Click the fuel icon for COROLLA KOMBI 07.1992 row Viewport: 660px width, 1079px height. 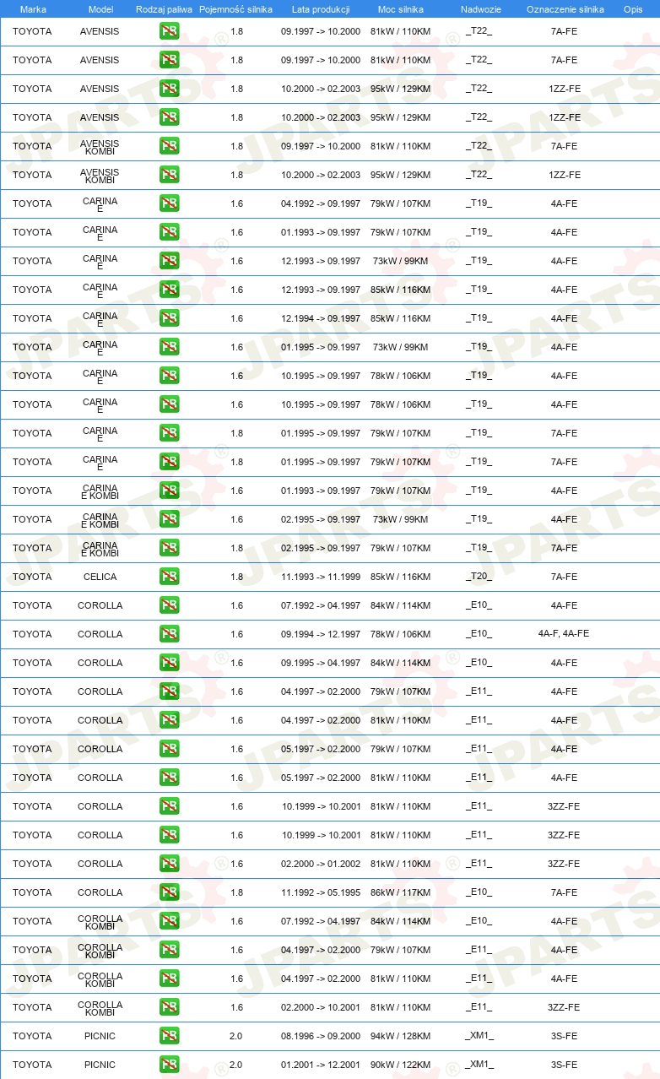(169, 921)
